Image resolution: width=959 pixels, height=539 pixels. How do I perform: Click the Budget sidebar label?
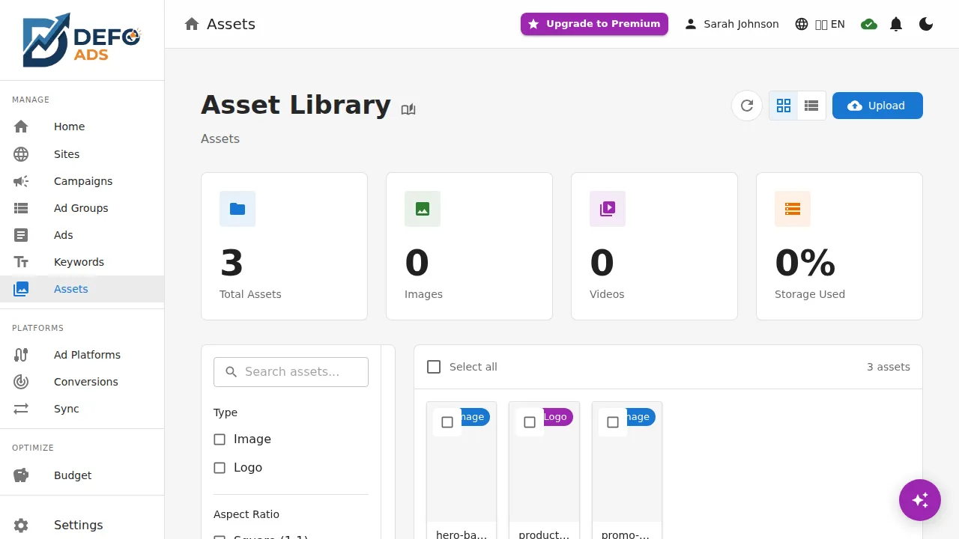[73, 475]
